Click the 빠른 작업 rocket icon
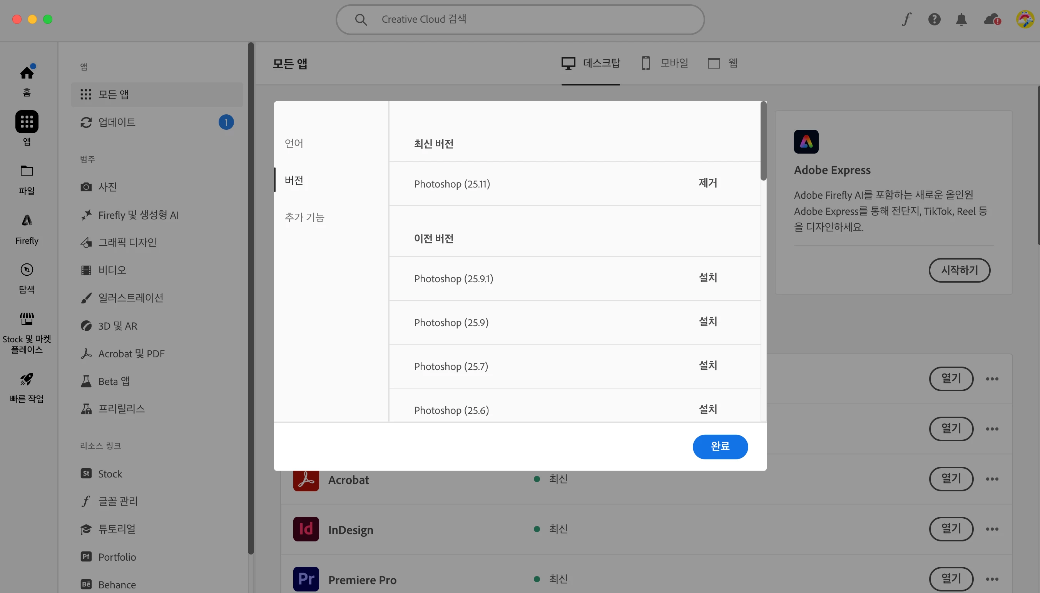Image resolution: width=1040 pixels, height=593 pixels. click(x=27, y=380)
